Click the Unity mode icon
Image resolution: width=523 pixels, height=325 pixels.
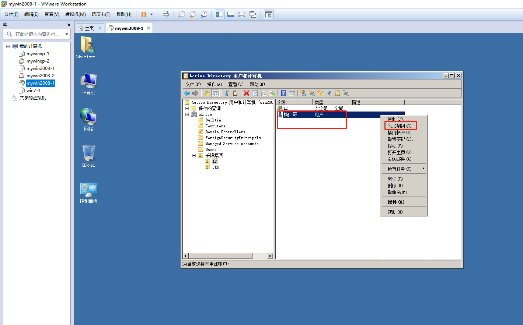pyautogui.click(x=253, y=14)
